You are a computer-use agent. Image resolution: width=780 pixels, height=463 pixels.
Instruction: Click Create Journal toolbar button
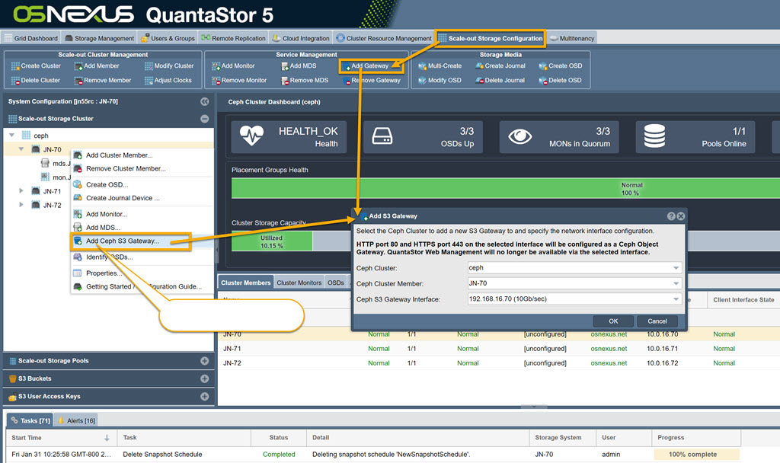click(x=500, y=65)
